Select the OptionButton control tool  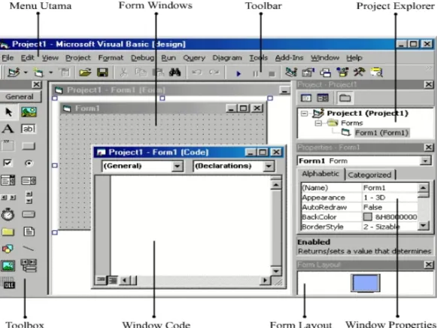29,163
